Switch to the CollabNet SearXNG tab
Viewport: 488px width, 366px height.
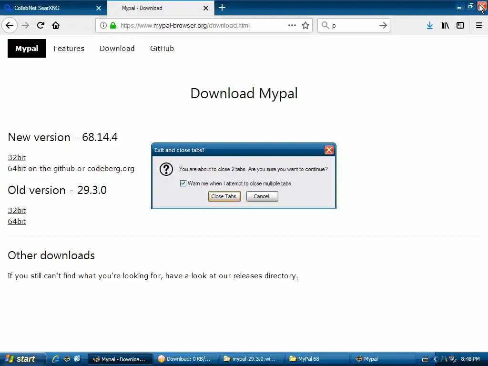click(x=53, y=8)
